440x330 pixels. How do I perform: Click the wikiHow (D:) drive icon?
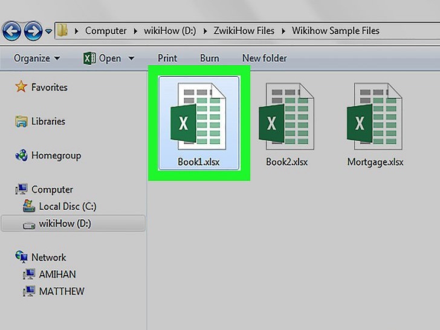pyautogui.click(x=29, y=225)
